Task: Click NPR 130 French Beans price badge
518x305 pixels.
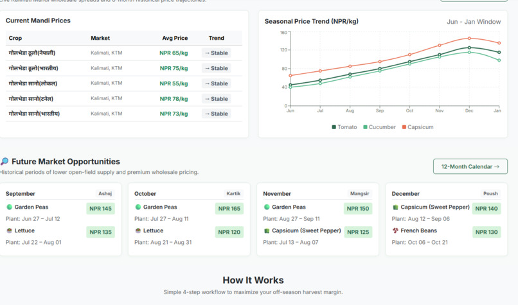Action: pos(487,232)
